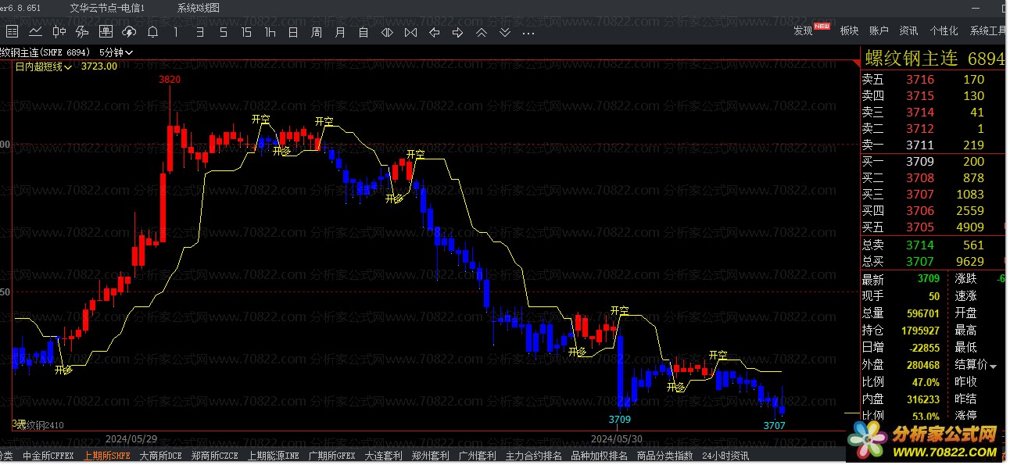This screenshot has width=1010, height=465.
Task: Switch to time-sharing line chart icon
Action: click(x=35, y=32)
